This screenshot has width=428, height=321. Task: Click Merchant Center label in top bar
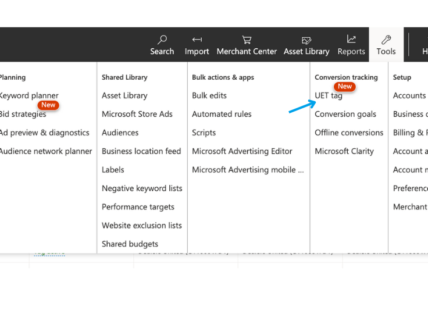pos(247,51)
